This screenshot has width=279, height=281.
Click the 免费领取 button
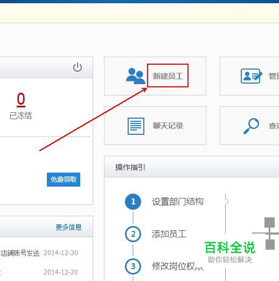click(x=64, y=180)
